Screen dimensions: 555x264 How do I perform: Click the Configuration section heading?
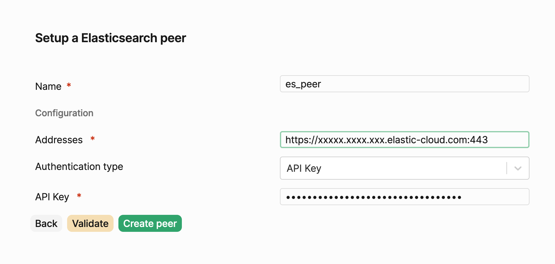click(64, 113)
